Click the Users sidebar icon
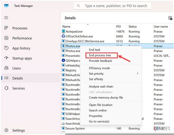This screenshot has width=174, height=135. coord(6,68)
